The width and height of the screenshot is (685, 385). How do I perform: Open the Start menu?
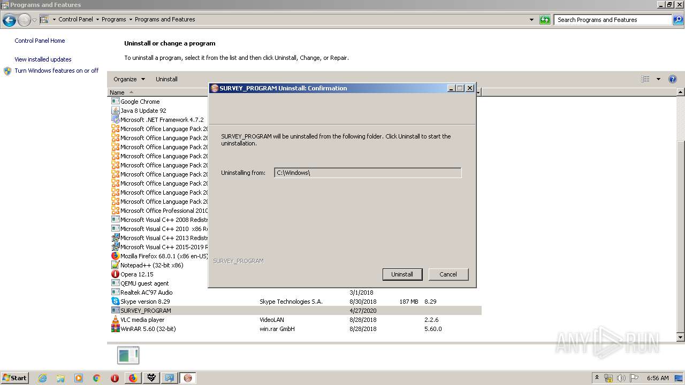[x=14, y=378]
